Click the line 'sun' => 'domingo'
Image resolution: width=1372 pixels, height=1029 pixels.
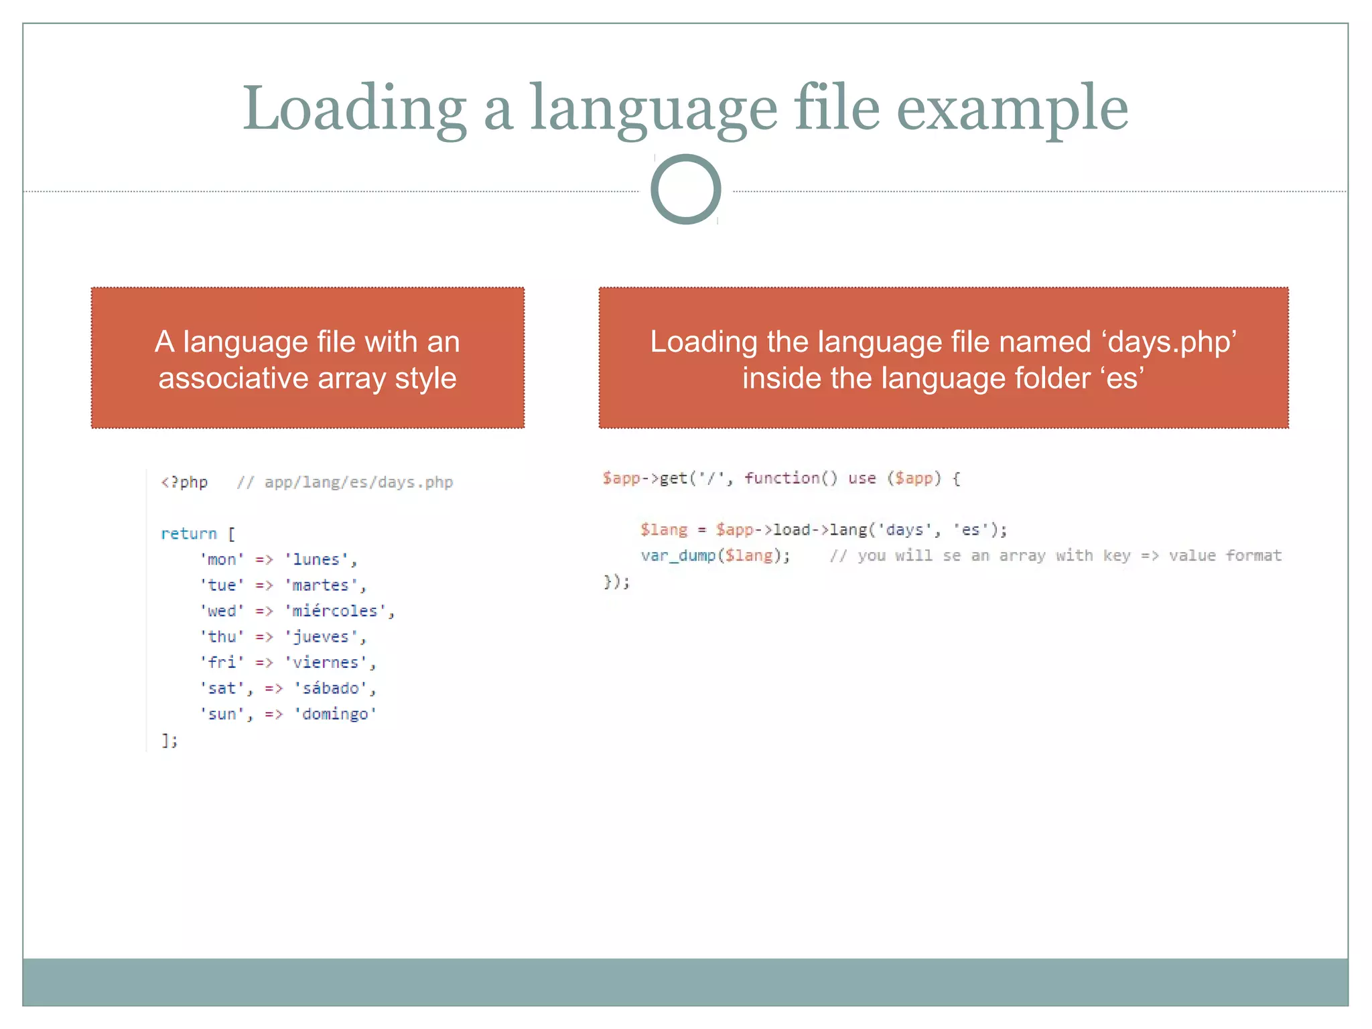tap(288, 714)
